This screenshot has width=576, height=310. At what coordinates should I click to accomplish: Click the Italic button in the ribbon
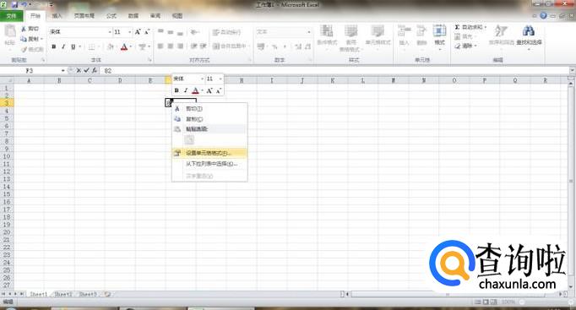pos(63,46)
